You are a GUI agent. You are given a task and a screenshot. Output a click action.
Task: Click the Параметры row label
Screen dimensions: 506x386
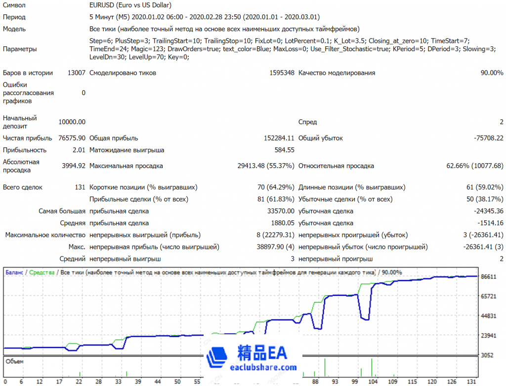pos(20,49)
